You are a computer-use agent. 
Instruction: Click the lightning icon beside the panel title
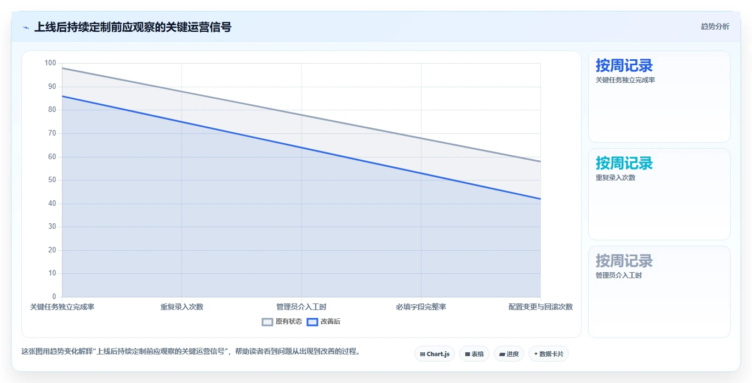[x=26, y=27]
